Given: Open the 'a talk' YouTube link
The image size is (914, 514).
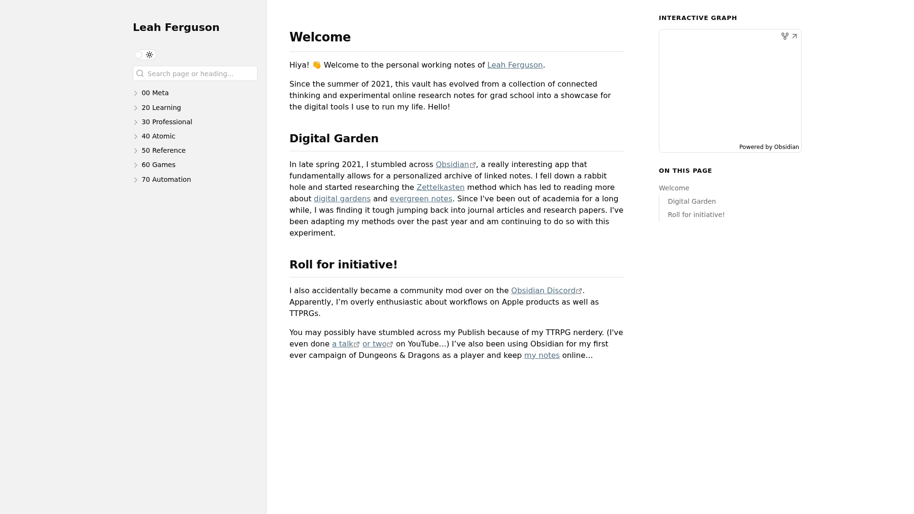Looking at the screenshot, I should pyautogui.click(x=346, y=344).
